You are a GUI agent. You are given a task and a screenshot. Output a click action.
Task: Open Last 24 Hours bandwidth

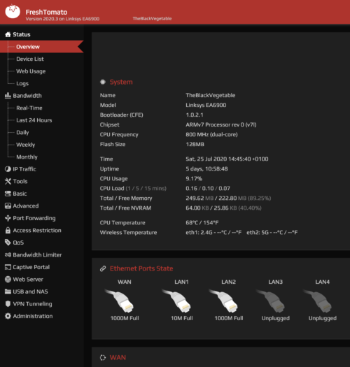tap(34, 120)
